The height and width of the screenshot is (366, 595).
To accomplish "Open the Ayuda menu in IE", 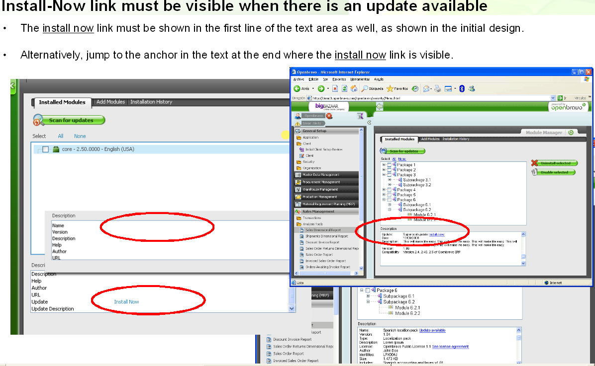I will click(379, 79).
